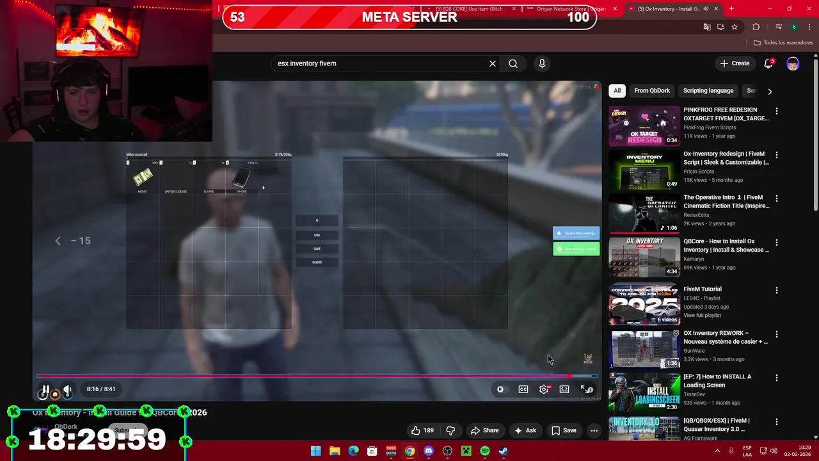Viewport: 819px width, 461px height.
Task: Open options for PINKFROG FREE REDESIGN video
Action: [777, 111]
